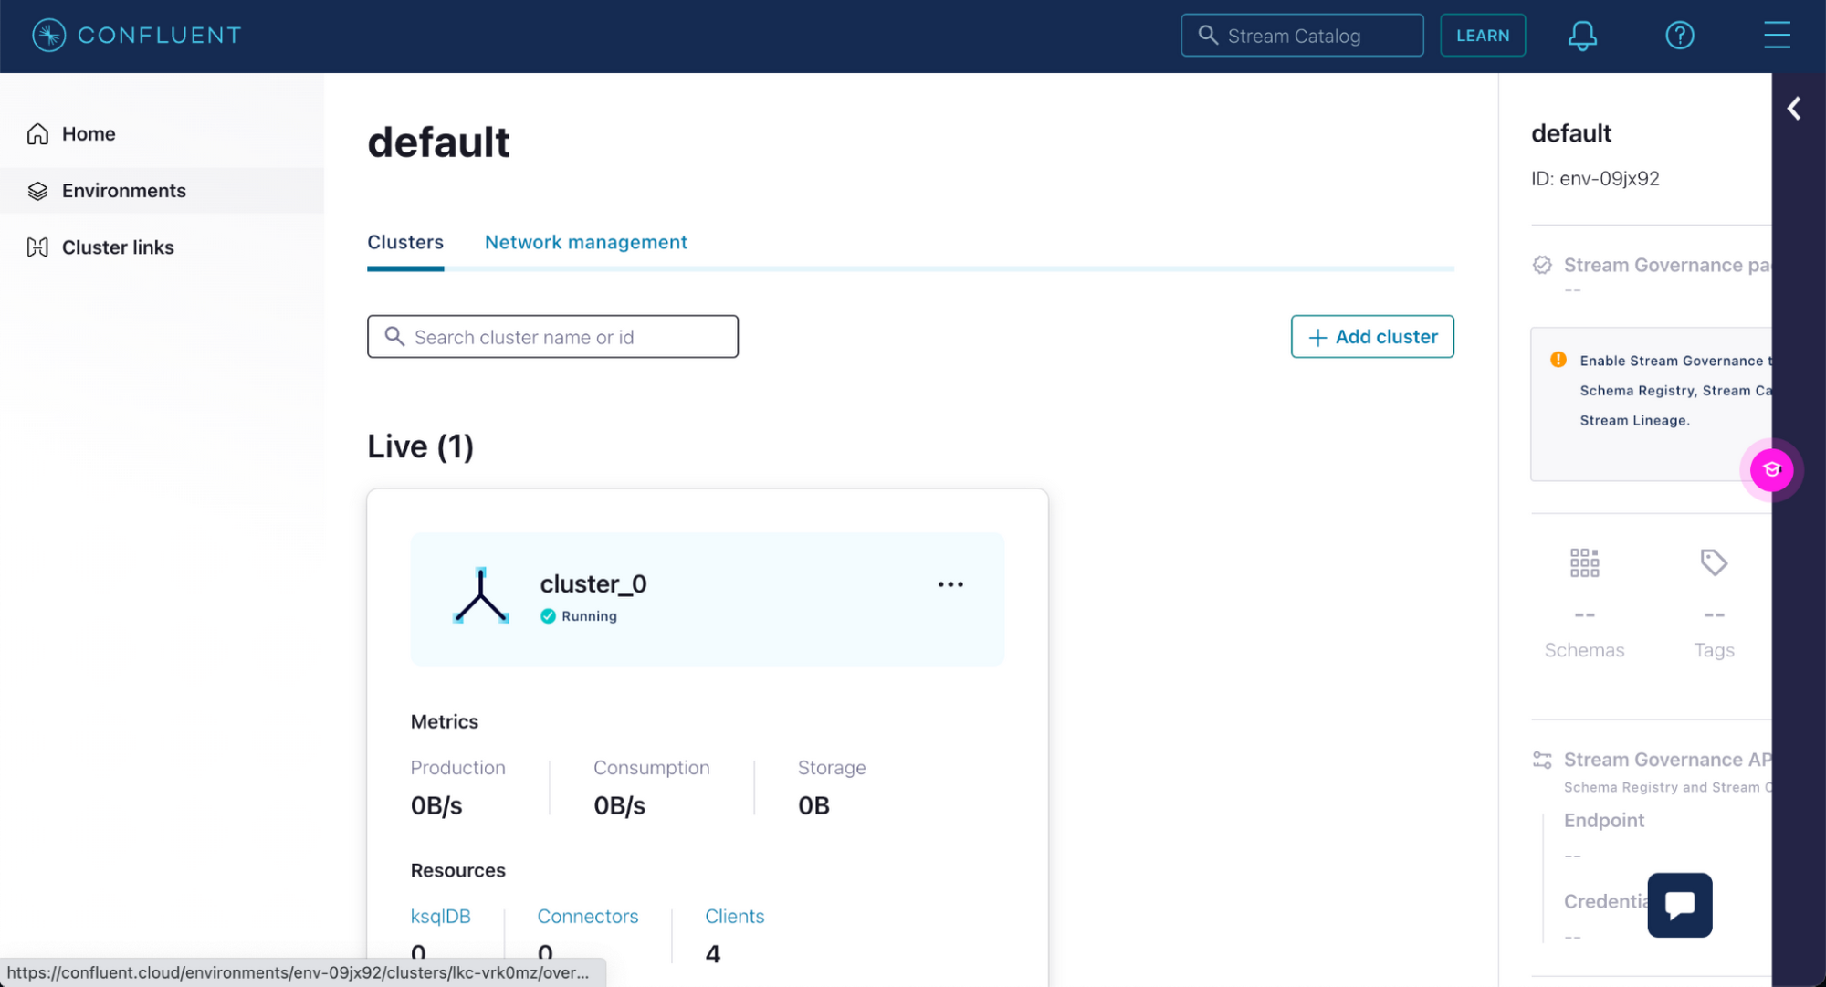Collapse the right sidebar panel

click(x=1796, y=108)
